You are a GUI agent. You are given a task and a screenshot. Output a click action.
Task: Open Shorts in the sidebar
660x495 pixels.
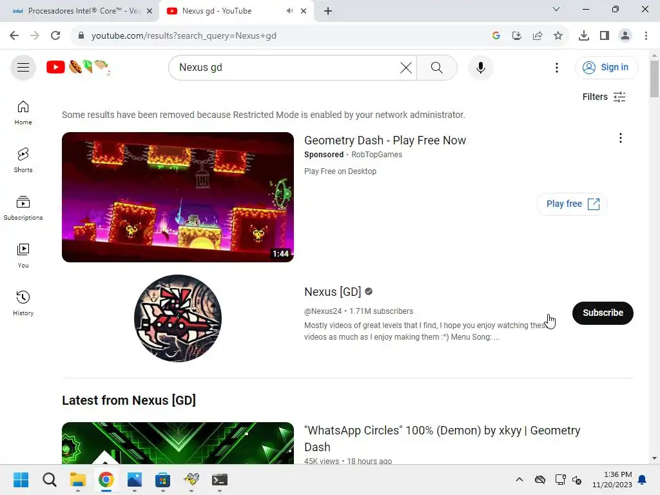[x=23, y=160]
